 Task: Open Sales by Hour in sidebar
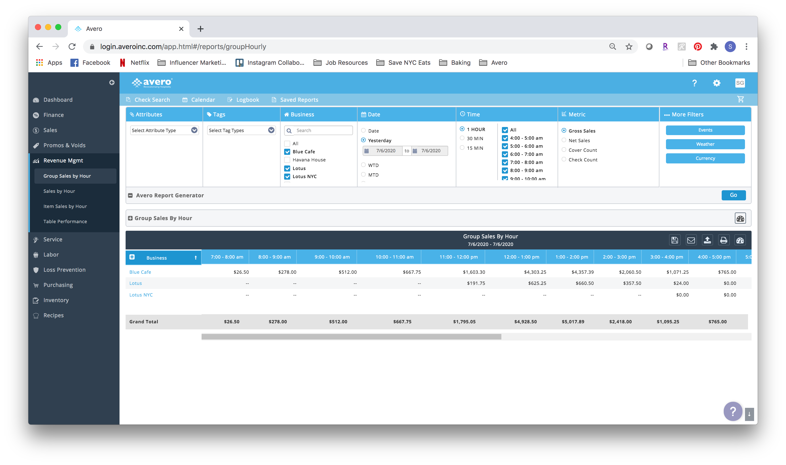coord(59,191)
